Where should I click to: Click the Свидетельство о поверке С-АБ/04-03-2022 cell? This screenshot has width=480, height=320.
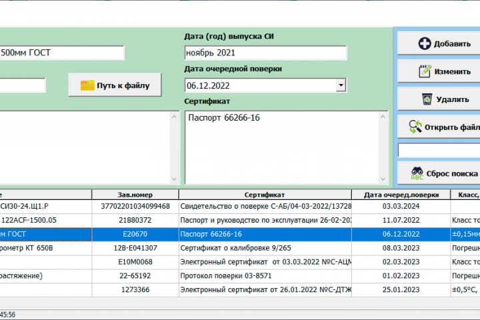pos(265,207)
